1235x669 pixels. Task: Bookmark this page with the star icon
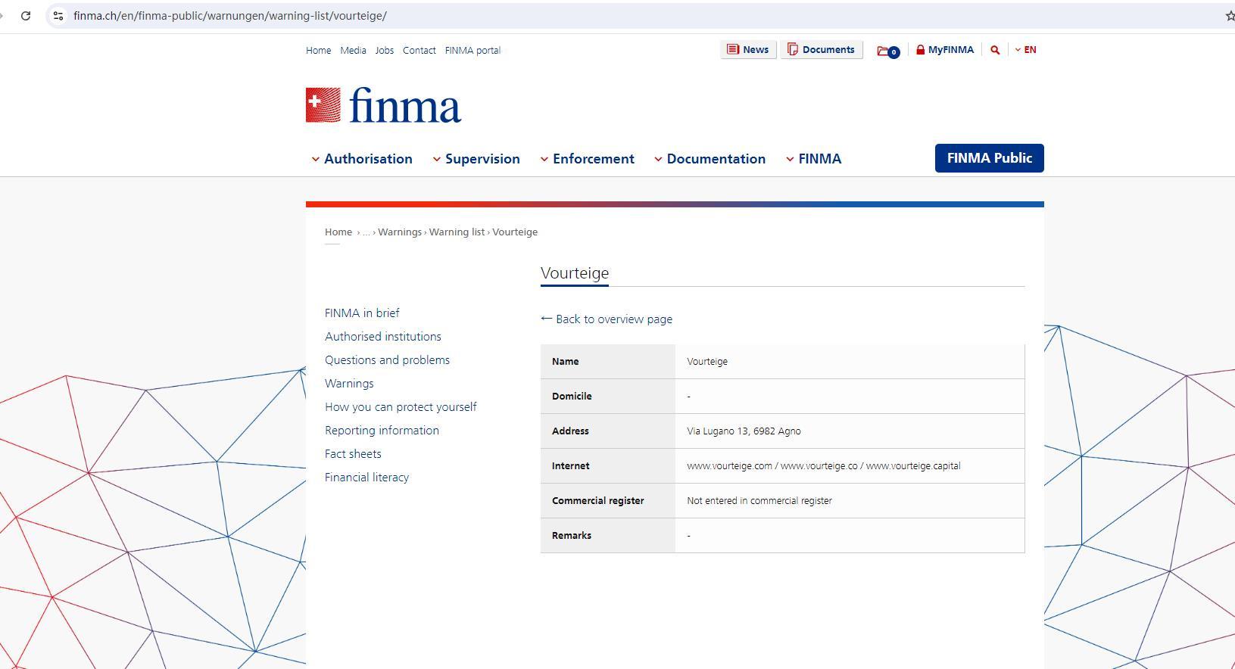1229,16
